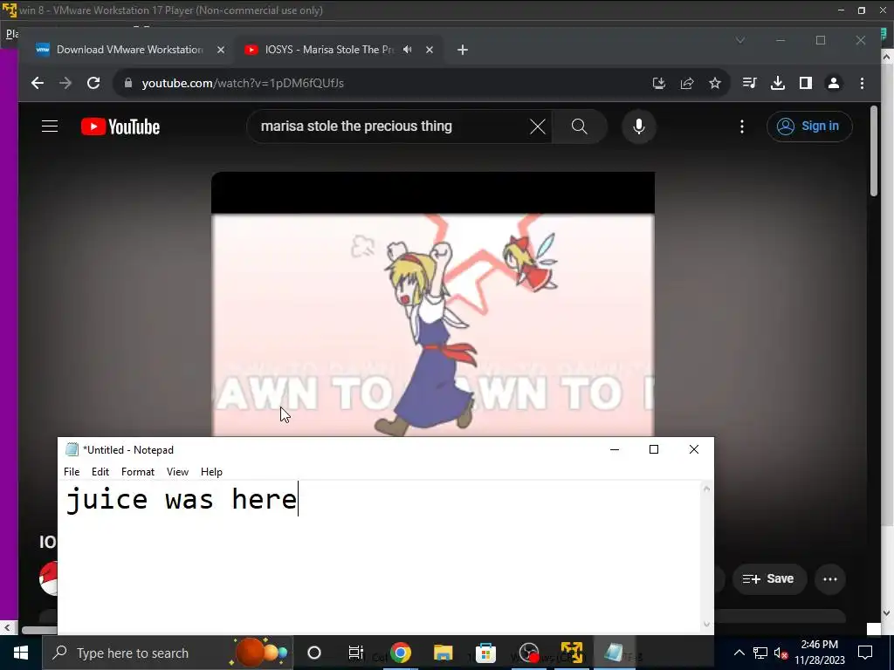
Task: Click VMware horizontal scrollbar left arrow
Action: 7,628
